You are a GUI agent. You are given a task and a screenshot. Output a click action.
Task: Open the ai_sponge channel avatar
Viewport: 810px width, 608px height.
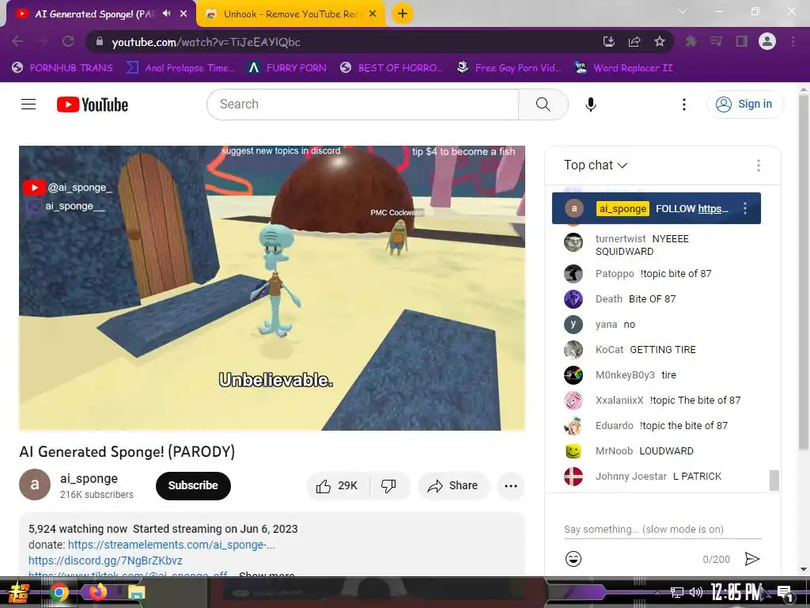[x=35, y=484]
